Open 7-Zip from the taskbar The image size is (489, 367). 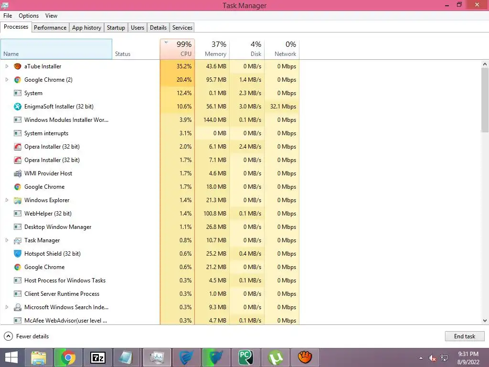[x=97, y=357]
